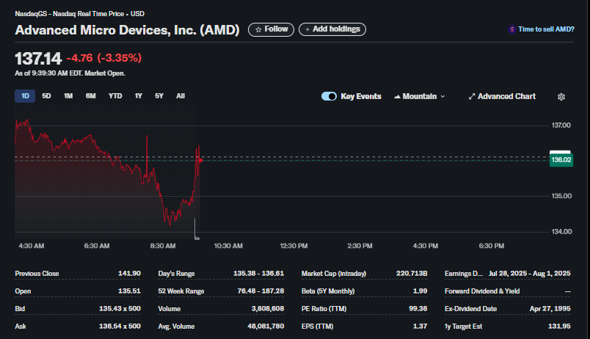
Task: Select the 1D time range tab
Action: click(25, 96)
